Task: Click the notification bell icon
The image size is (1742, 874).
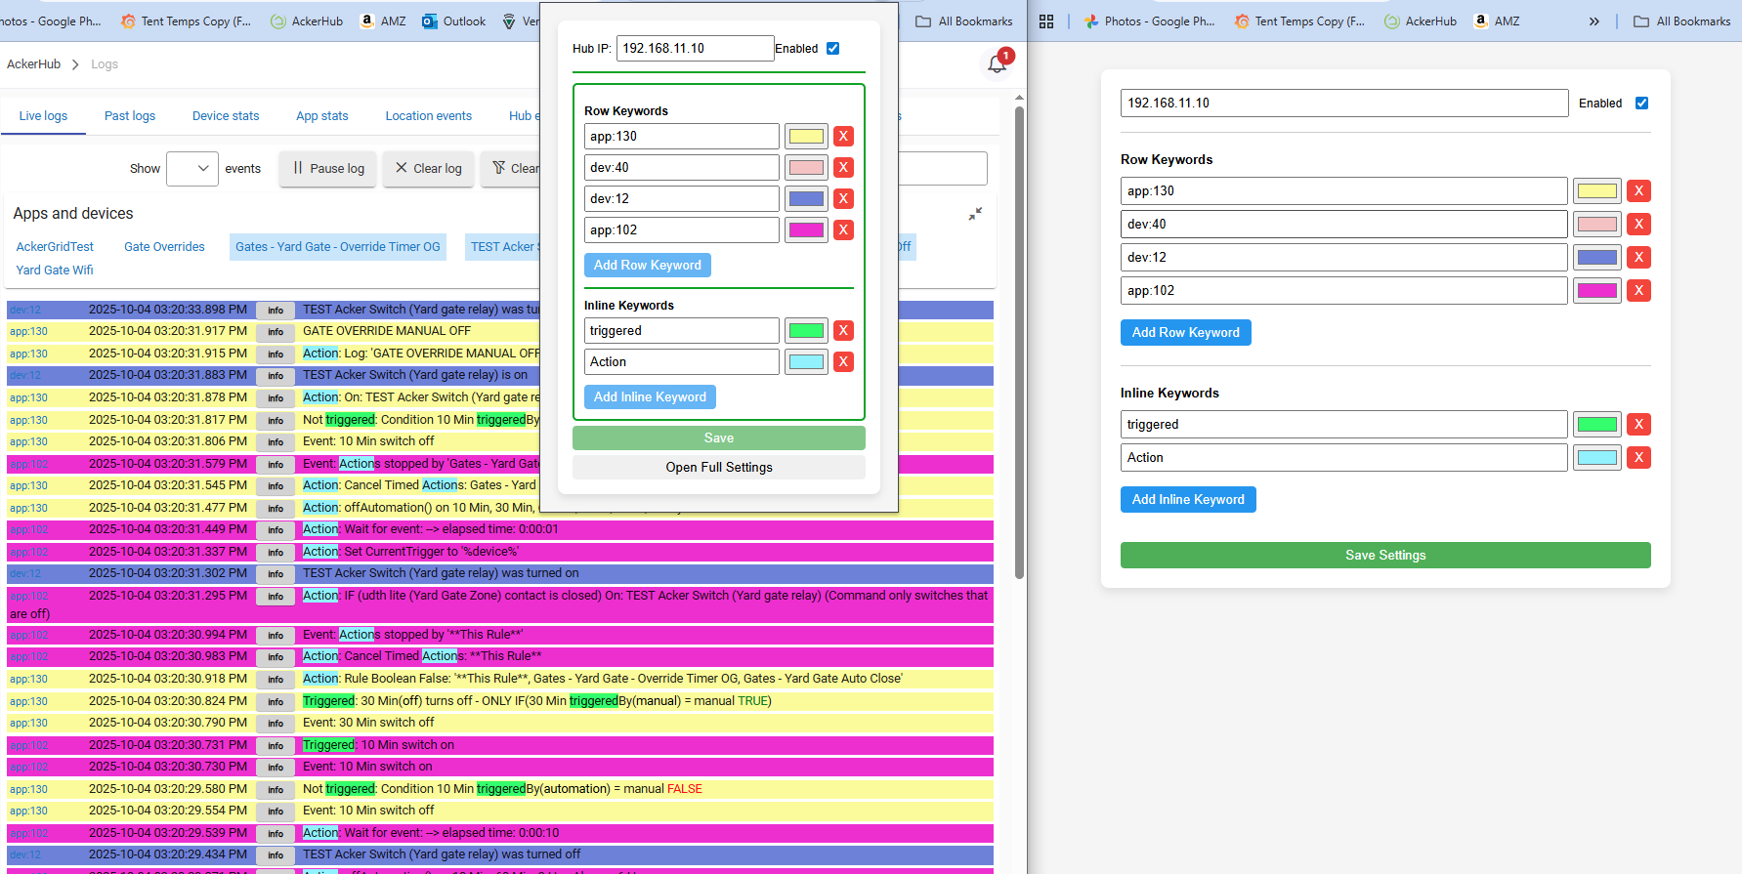Action: [997, 64]
